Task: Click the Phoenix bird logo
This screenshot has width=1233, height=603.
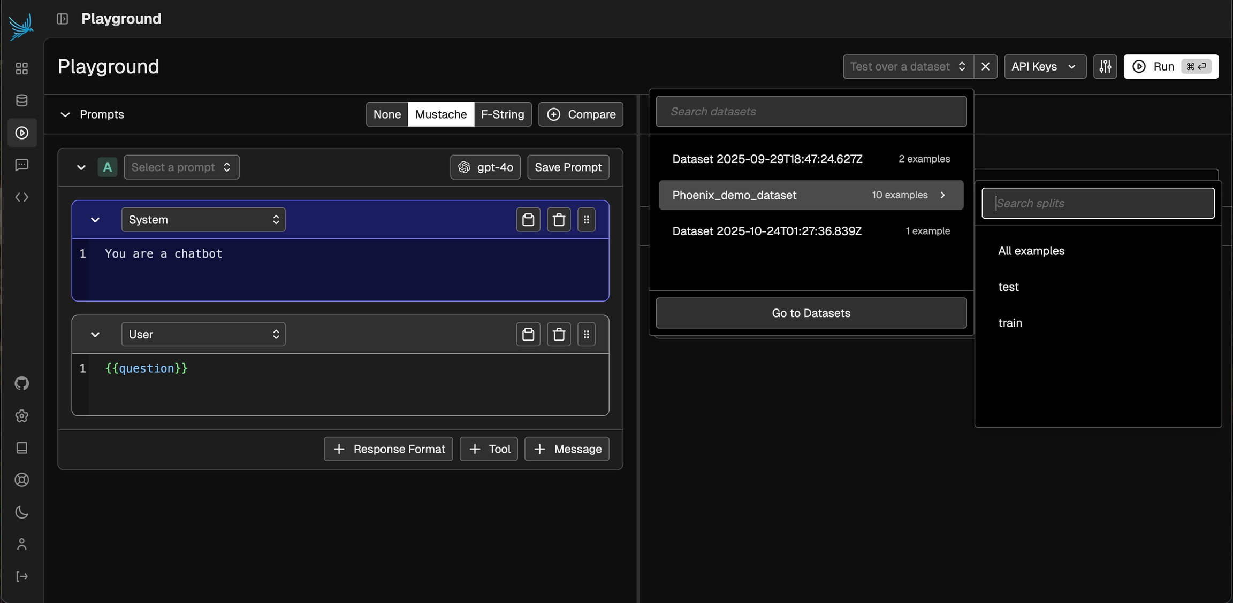Action: (x=21, y=27)
